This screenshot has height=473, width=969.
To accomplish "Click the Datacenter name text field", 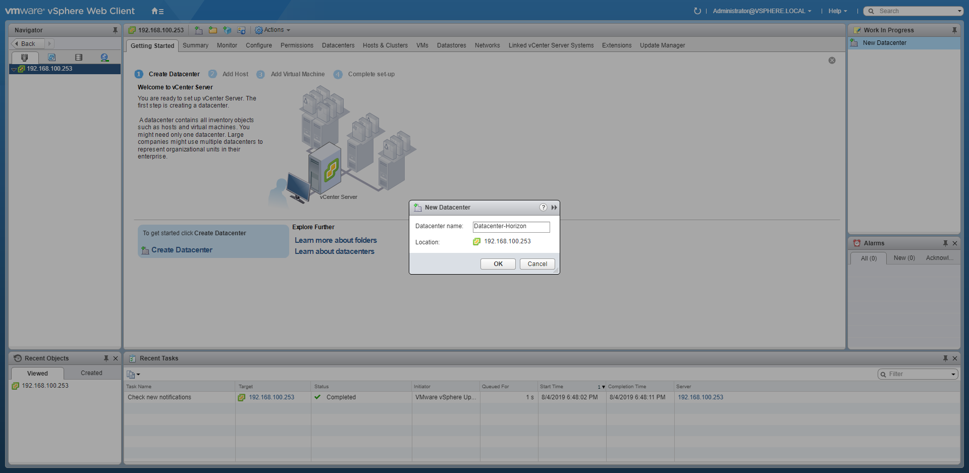I will click(x=511, y=227).
